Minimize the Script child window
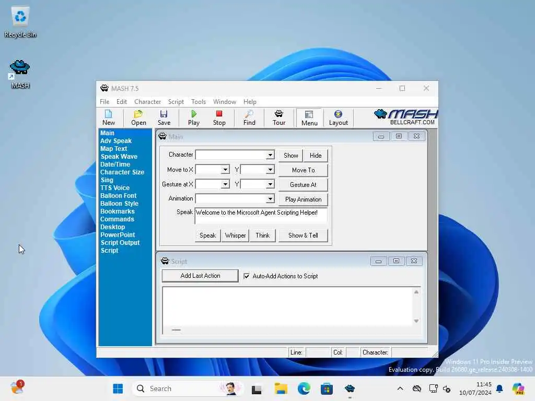Screen dimensions: 535x401 (x=378, y=261)
